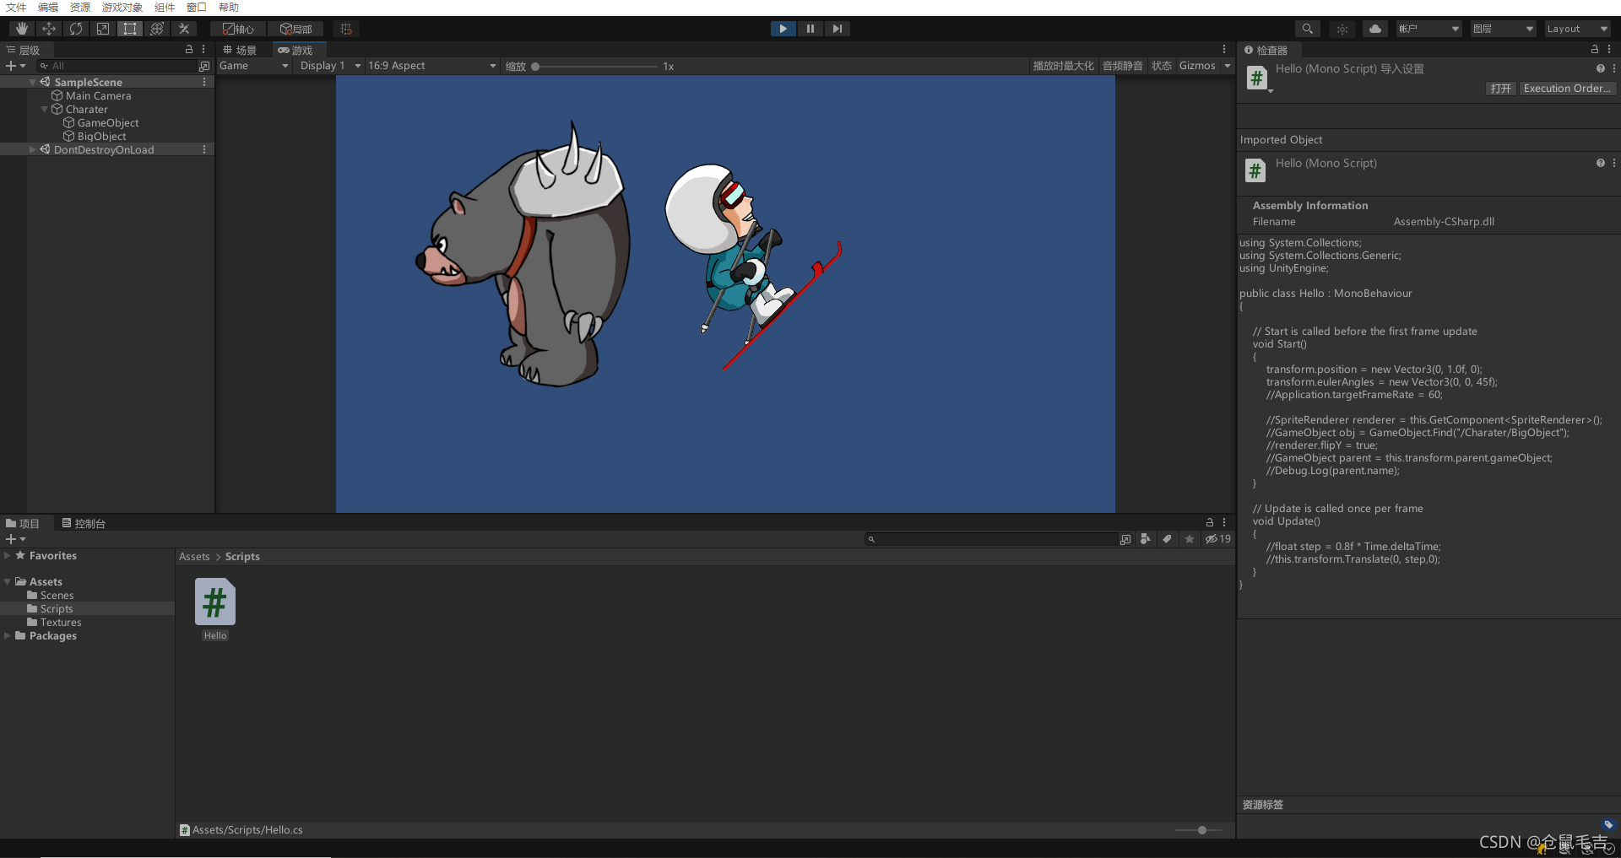
Task: Toggle hidden packages visibility count 19
Action: tap(1218, 539)
